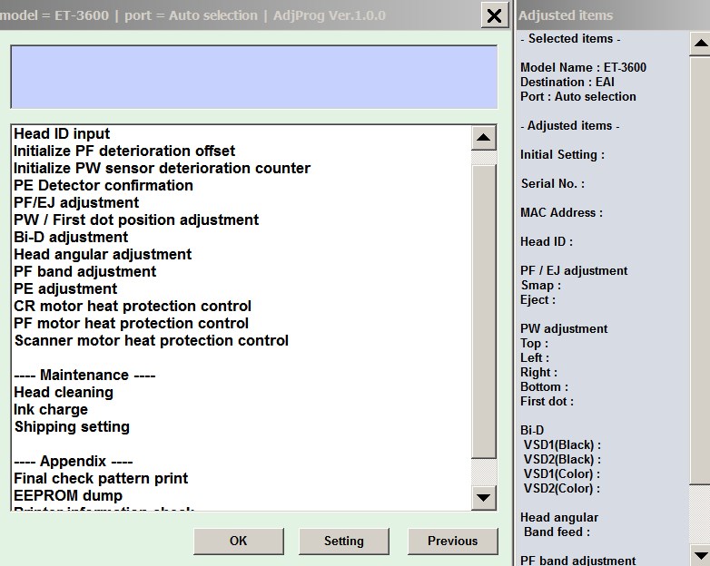This screenshot has height=566, width=710.
Task: Click the list's scroll down arrow
Action: coord(484,498)
